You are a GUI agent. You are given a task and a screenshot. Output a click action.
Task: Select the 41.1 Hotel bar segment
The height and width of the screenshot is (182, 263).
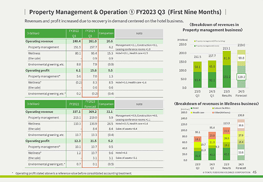click(x=212, y=154)
